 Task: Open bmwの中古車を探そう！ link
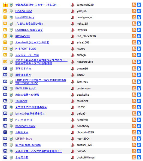click(30, 113)
